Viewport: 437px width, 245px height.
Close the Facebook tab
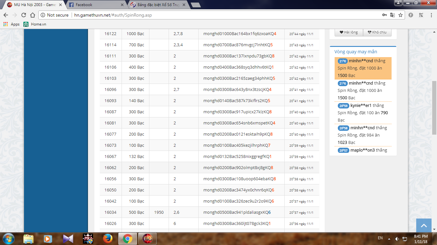click(x=122, y=5)
